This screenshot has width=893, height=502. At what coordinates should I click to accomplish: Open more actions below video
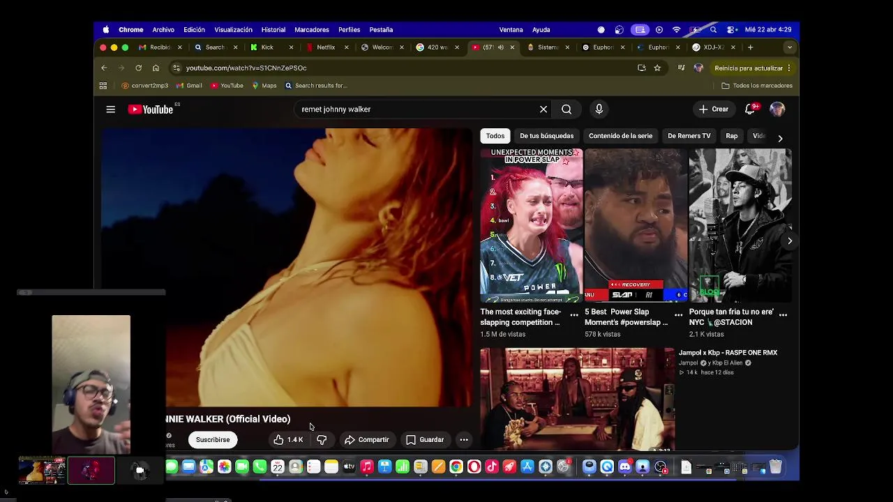point(464,440)
